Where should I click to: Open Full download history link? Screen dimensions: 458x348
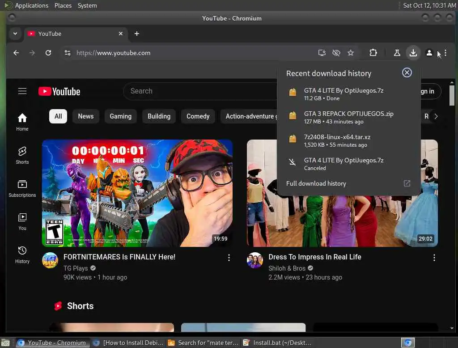(x=316, y=183)
